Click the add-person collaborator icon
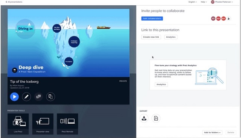 (x=229, y=18)
